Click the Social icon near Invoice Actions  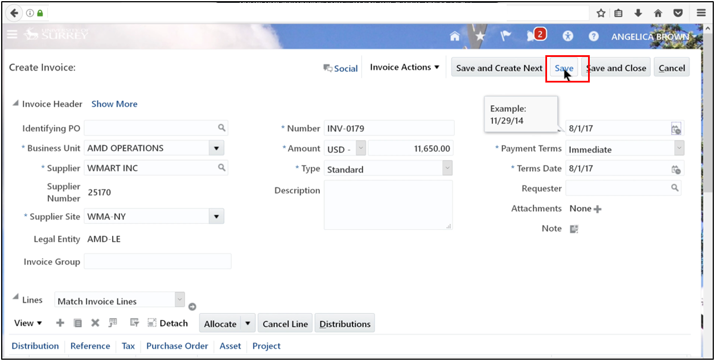(x=329, y=68)
